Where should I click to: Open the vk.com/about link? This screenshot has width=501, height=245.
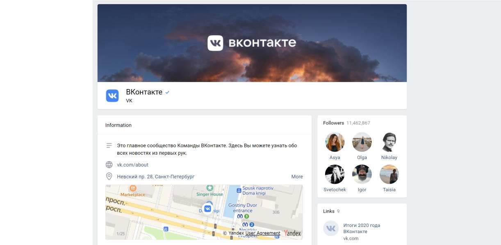[132, 165]
